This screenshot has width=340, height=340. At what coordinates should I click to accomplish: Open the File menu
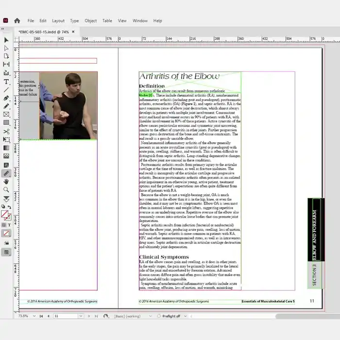click(31, 20)
